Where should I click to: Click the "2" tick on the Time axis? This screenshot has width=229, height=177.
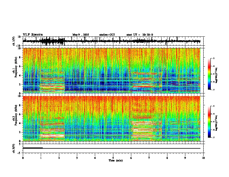pyautogui.click(x=59, y=158)
